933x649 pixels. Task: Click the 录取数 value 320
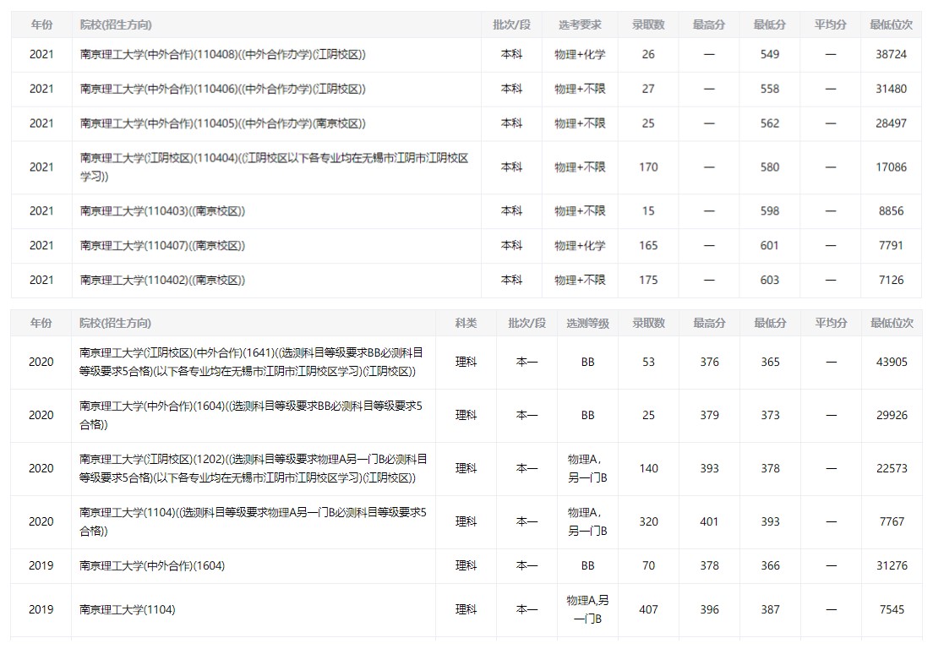point(648,521)
